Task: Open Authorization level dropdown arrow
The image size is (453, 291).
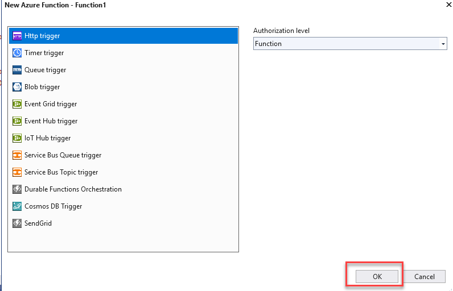Action: [x=443, y=44]
